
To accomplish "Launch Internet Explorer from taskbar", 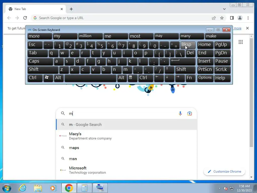I will point(22,188).
